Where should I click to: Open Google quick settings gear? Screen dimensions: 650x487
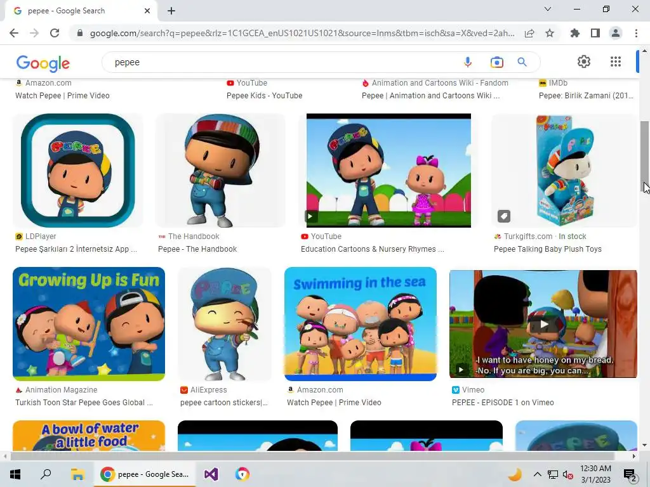[584, 62]
